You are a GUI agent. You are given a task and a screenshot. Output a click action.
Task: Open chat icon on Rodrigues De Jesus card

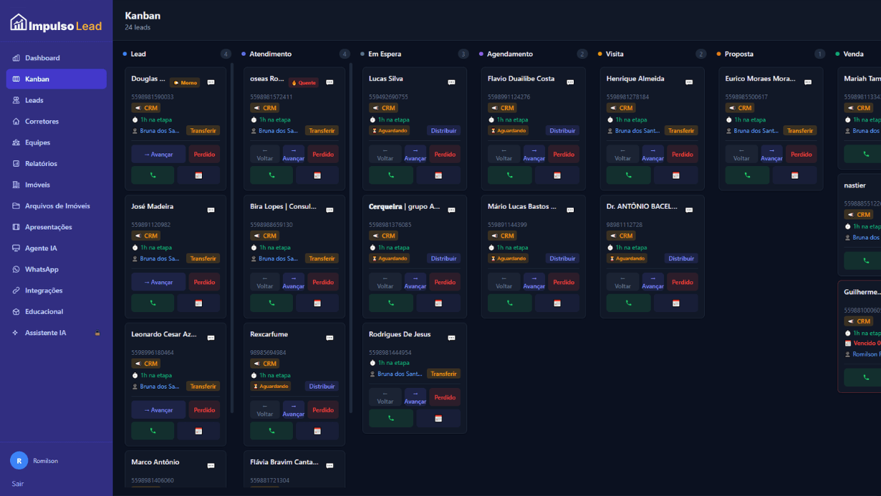(x=451, y=338)
